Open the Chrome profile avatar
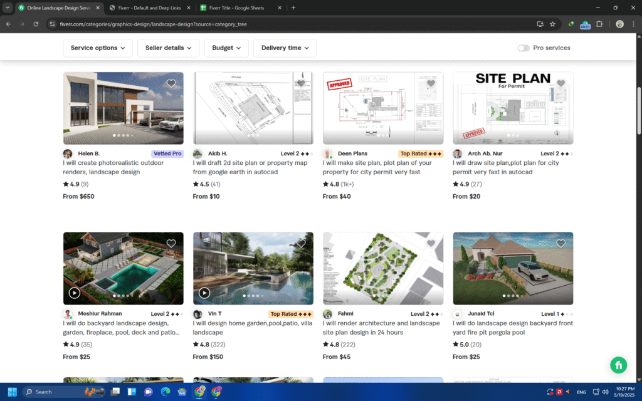Image resolution: width=642 pixels, height=401 pixels. click(x=619, y=24)
